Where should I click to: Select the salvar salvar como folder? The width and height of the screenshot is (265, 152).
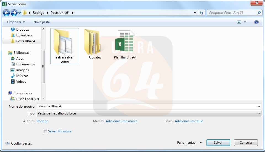coord(65,46)
